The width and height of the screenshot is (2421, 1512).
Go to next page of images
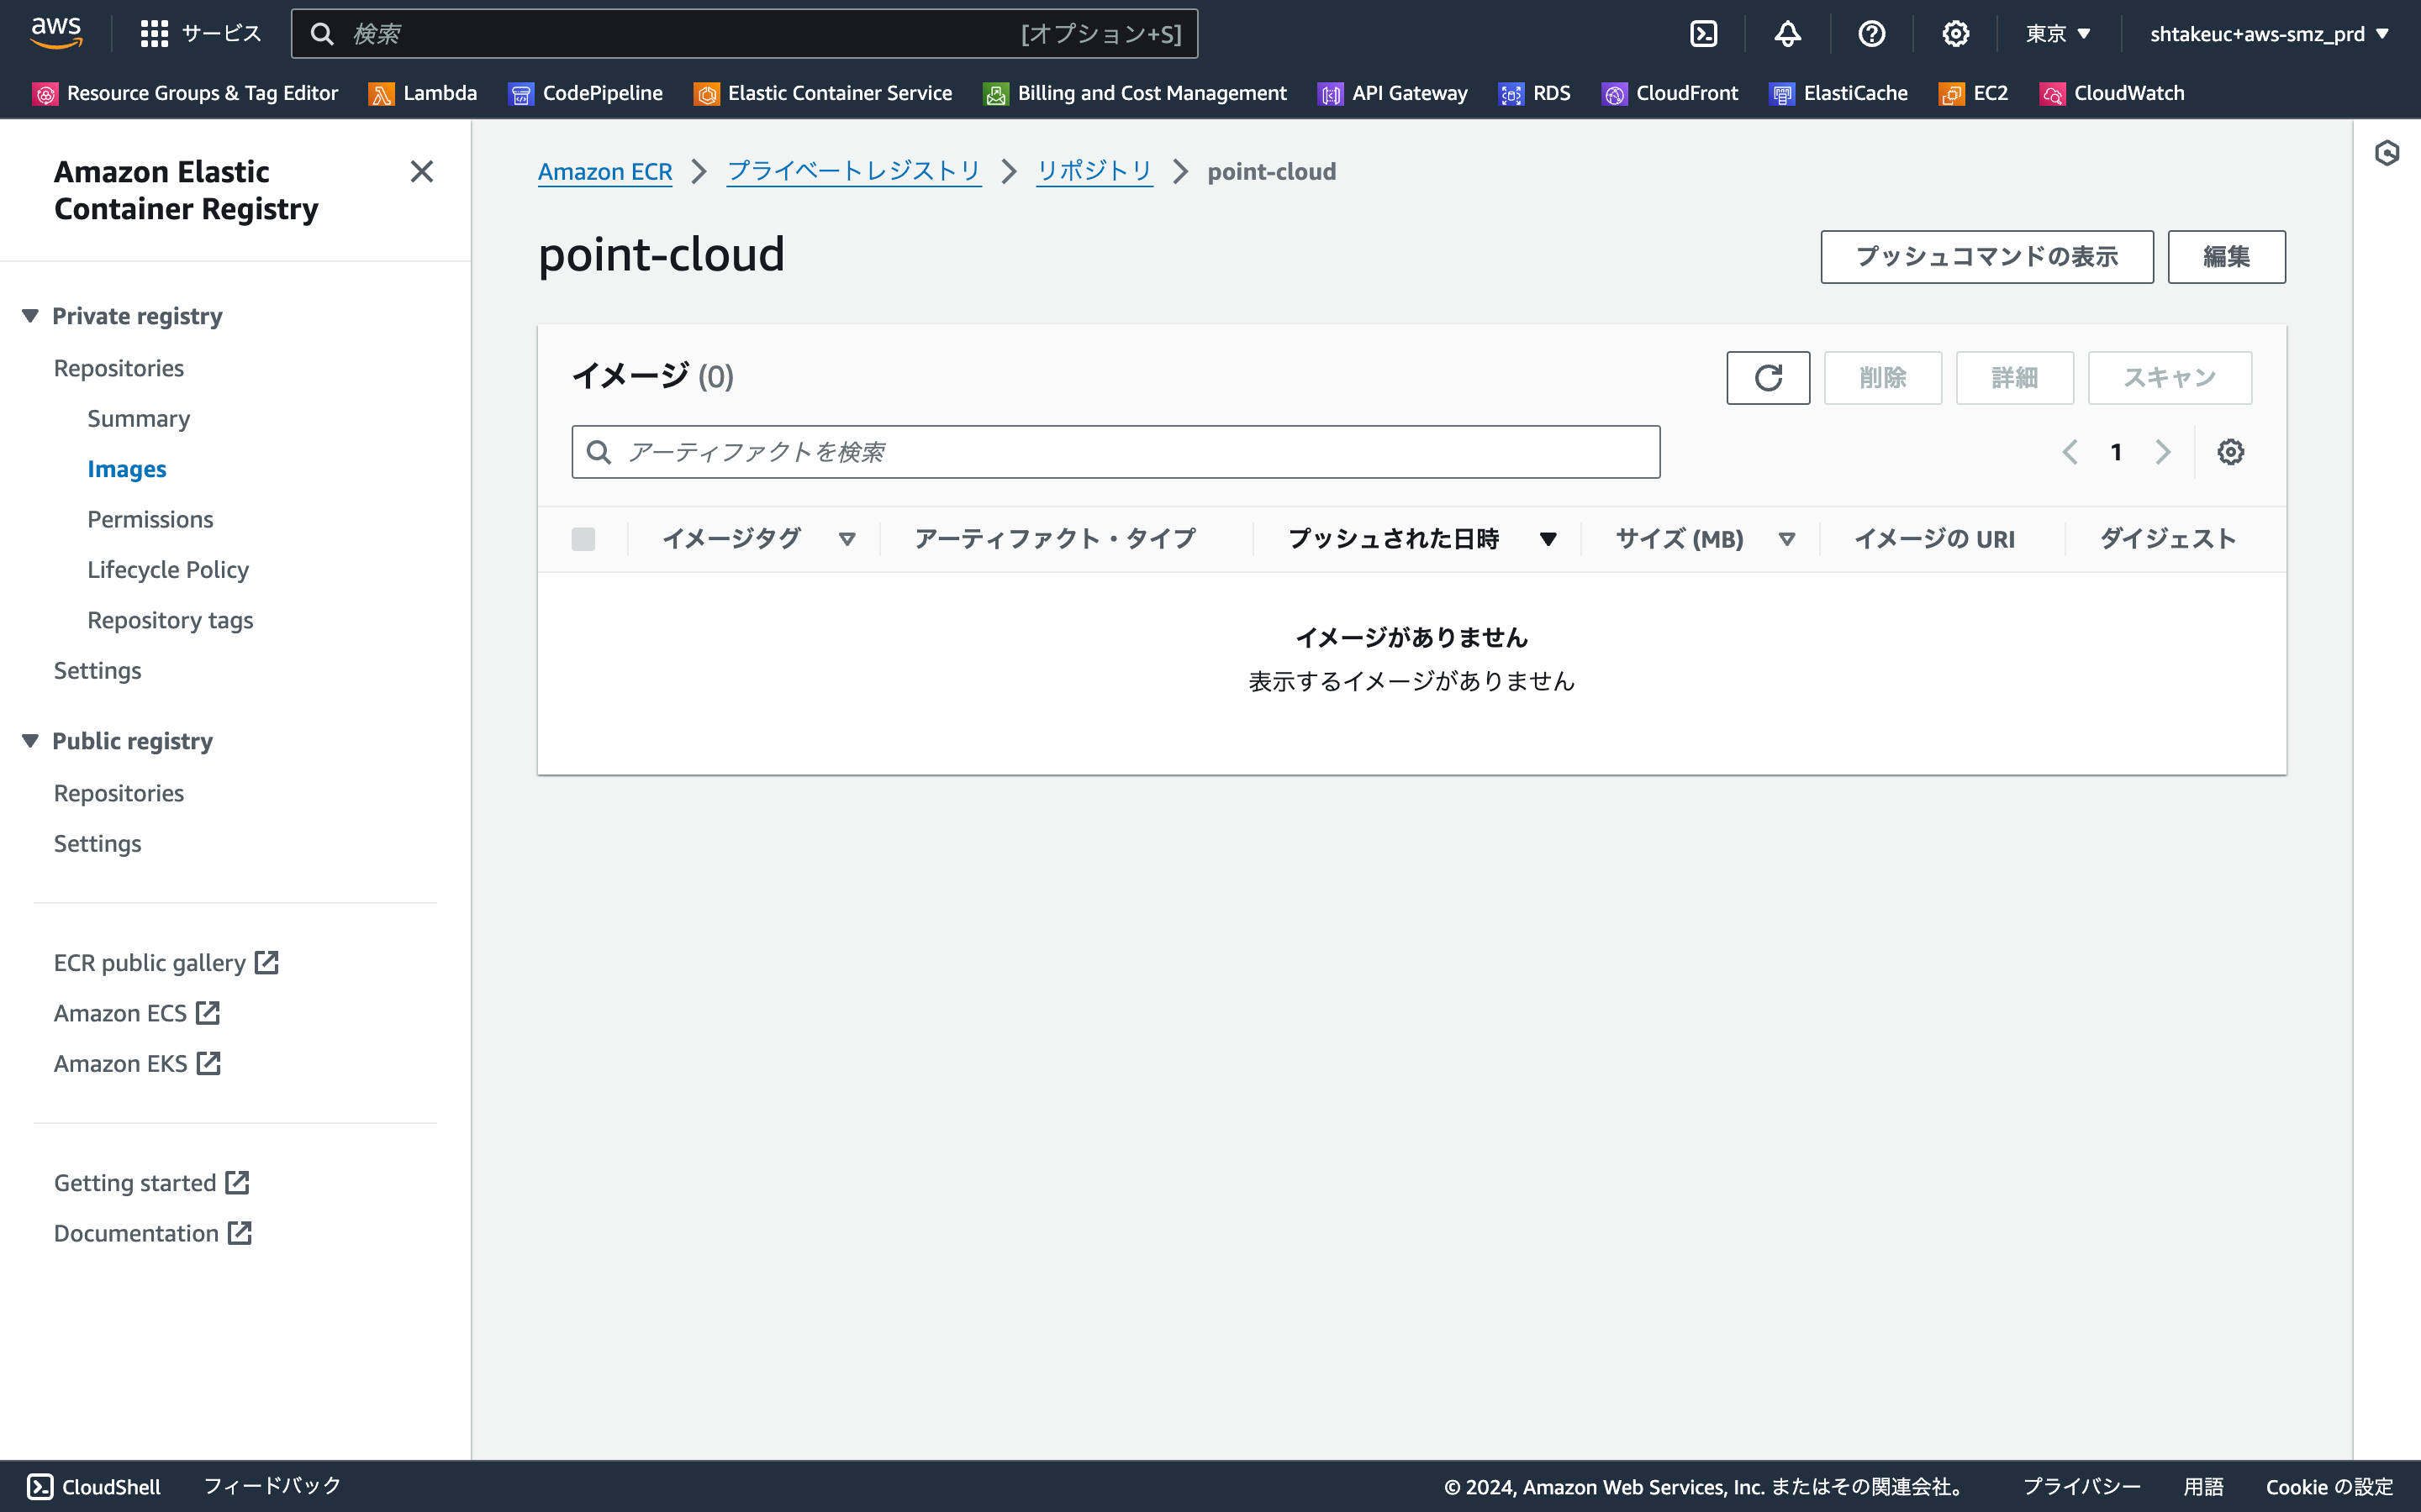click(2163, 452)
